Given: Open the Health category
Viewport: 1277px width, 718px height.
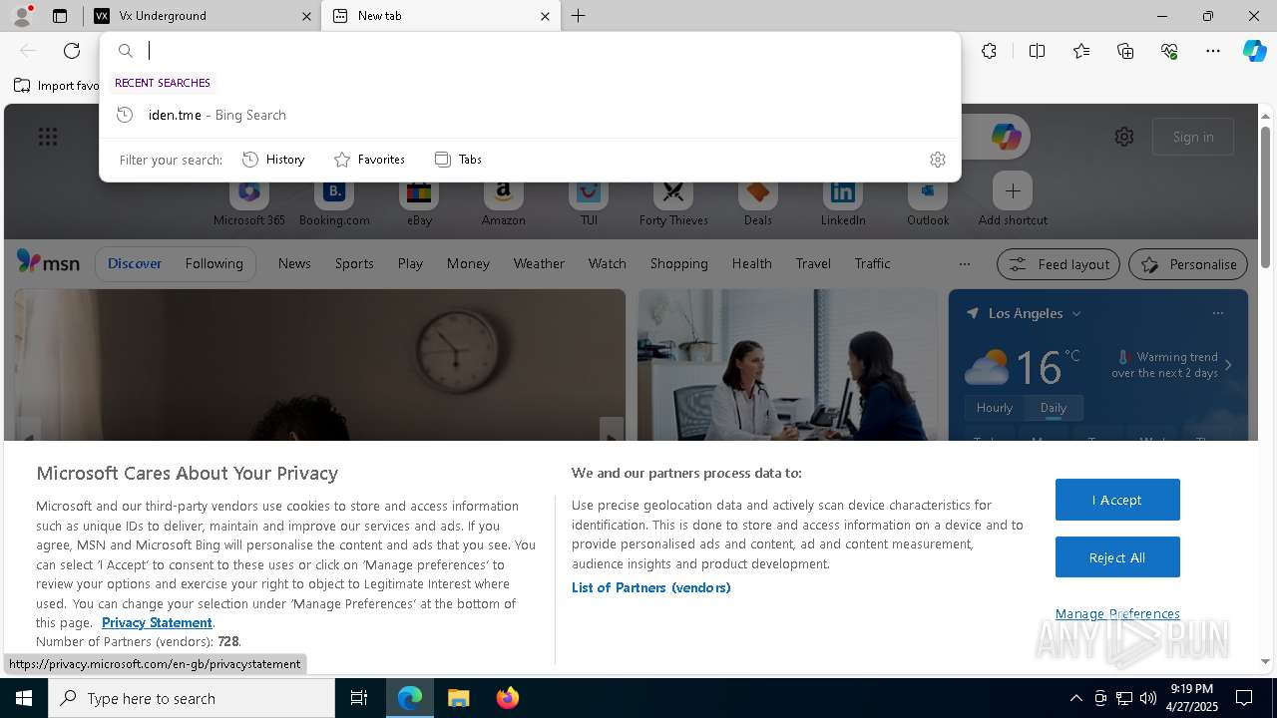Looking at the screenshot, I should click(x=751, y=263).
